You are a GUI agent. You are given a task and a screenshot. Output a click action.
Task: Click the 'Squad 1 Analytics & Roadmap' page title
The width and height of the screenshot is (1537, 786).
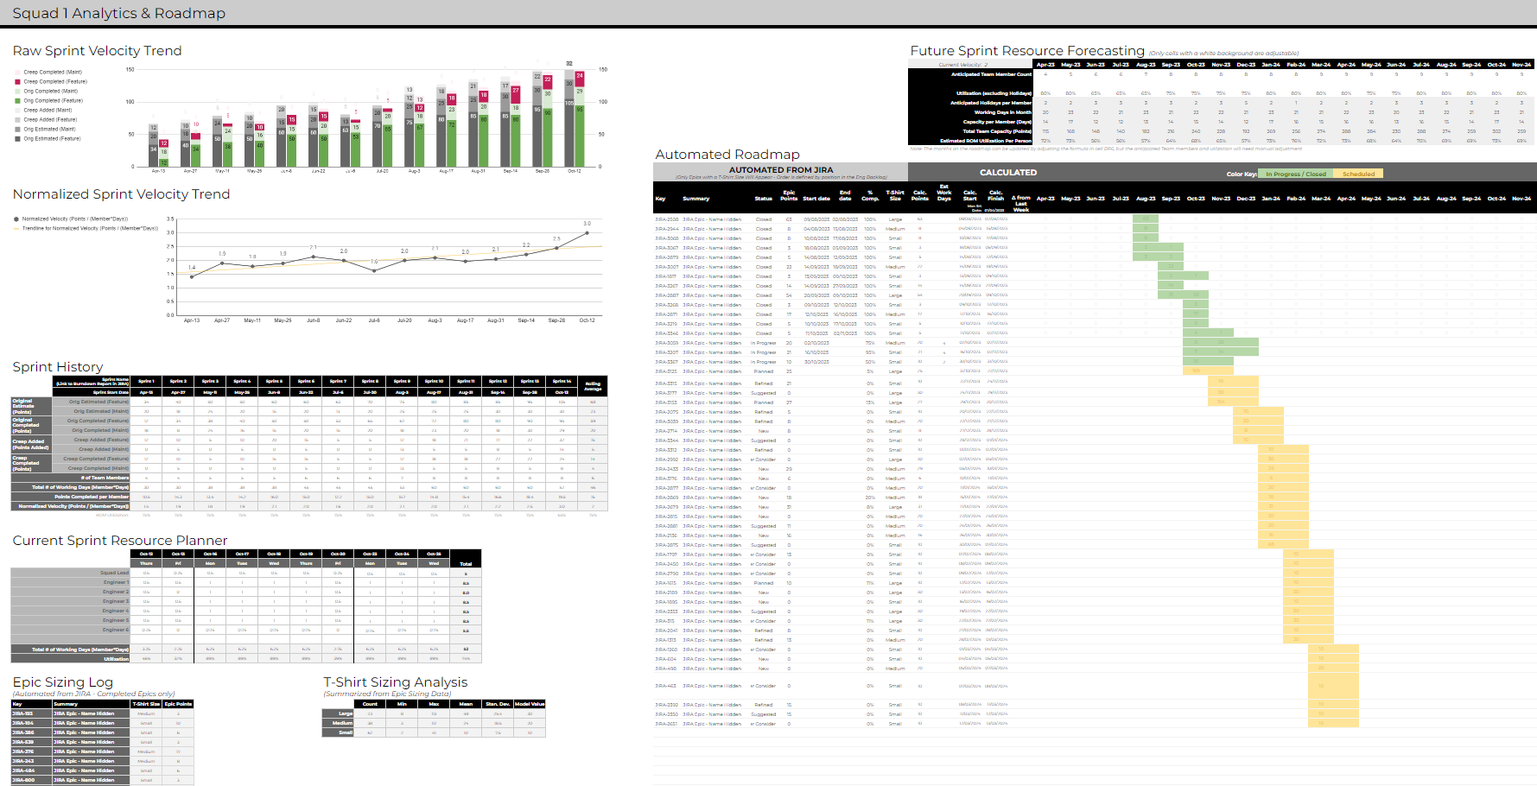pos(119,13)
